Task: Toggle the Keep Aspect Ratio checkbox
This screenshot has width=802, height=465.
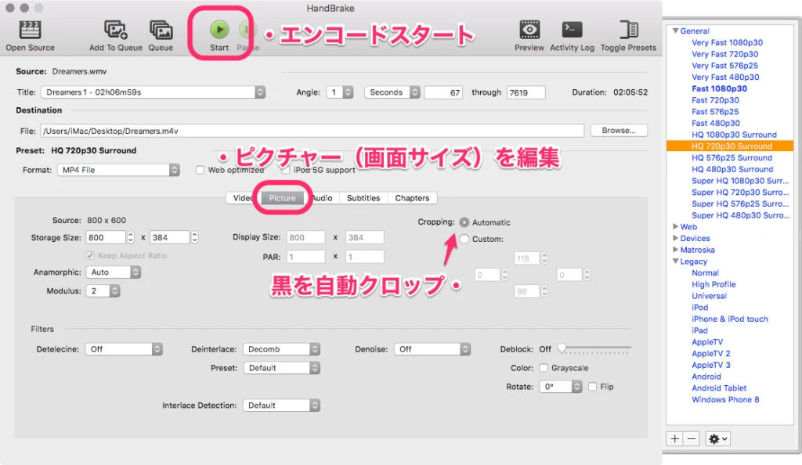Action: (90, 255)
